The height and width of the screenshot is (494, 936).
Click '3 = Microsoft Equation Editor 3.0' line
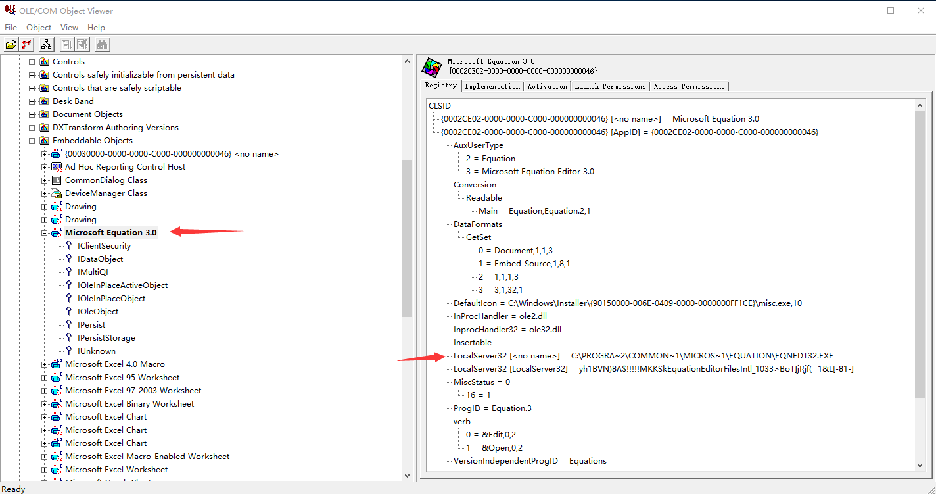[x=530, y=172]
